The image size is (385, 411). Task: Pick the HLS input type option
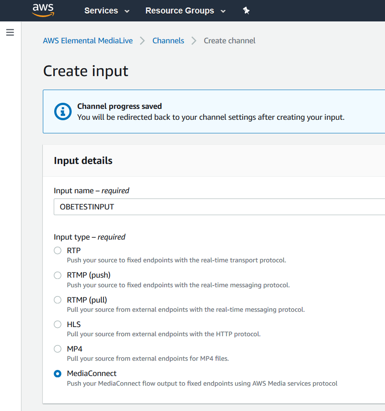tap(58, 324)
